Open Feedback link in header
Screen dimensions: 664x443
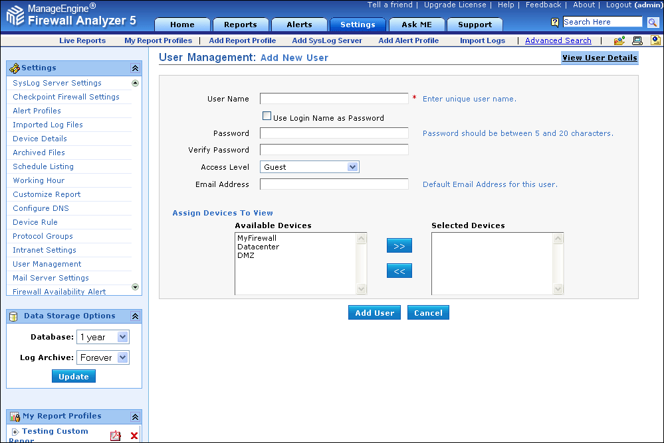(543, 5)
